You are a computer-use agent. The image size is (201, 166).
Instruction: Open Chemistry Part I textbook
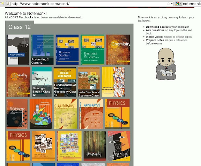pyautogui.click(x=118, y=50)
